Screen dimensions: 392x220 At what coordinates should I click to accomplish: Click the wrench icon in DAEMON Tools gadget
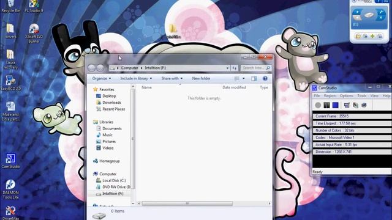pos(381,12)
